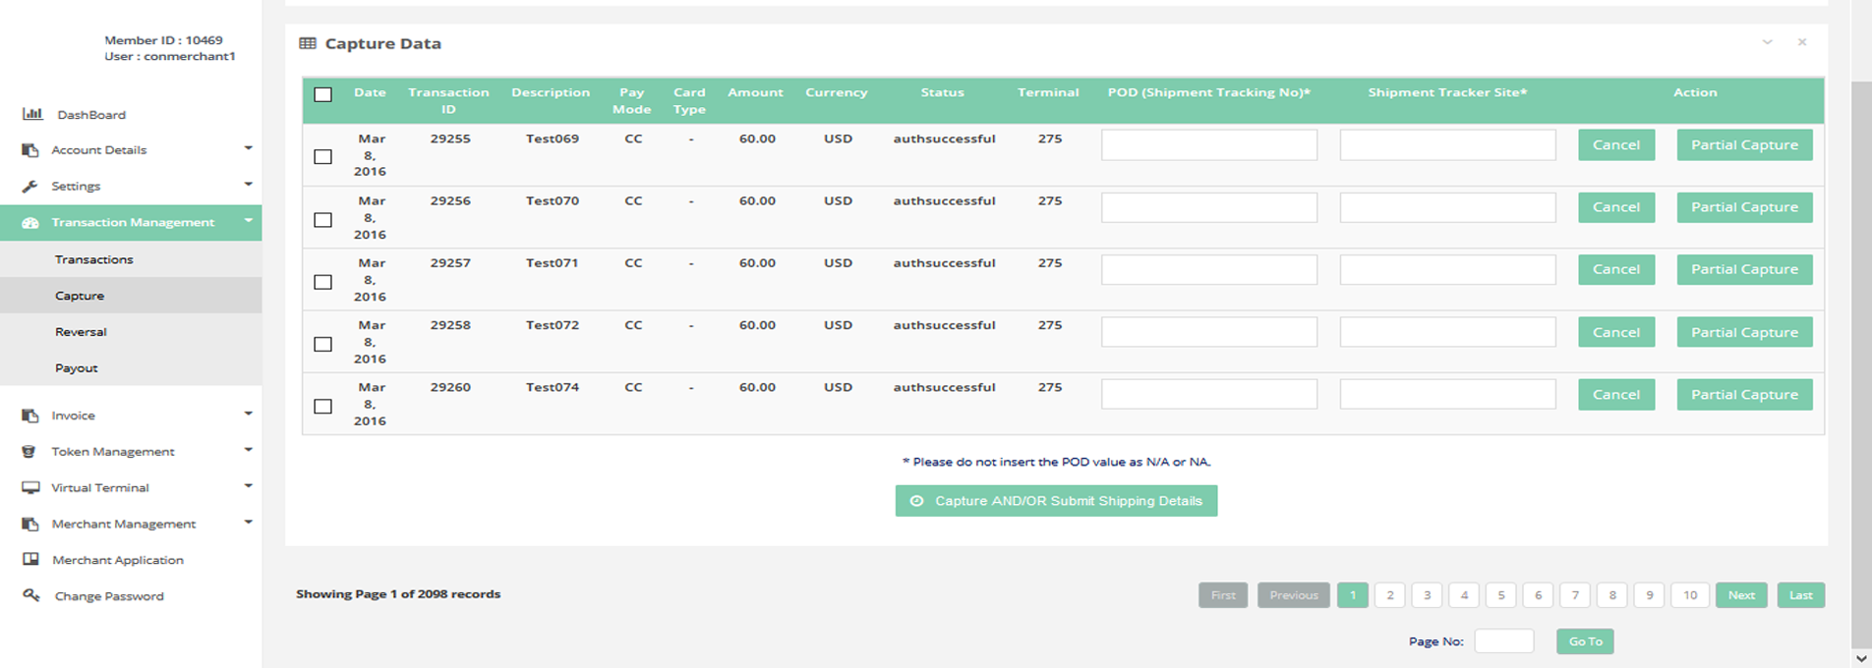Click the Account Details sidebar icon

[30, 150]
